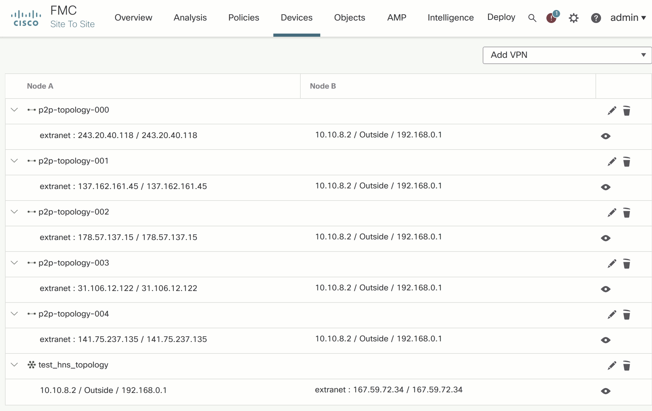
Task: Collapse the test_hns_topology entry
Action: [14, 365]
